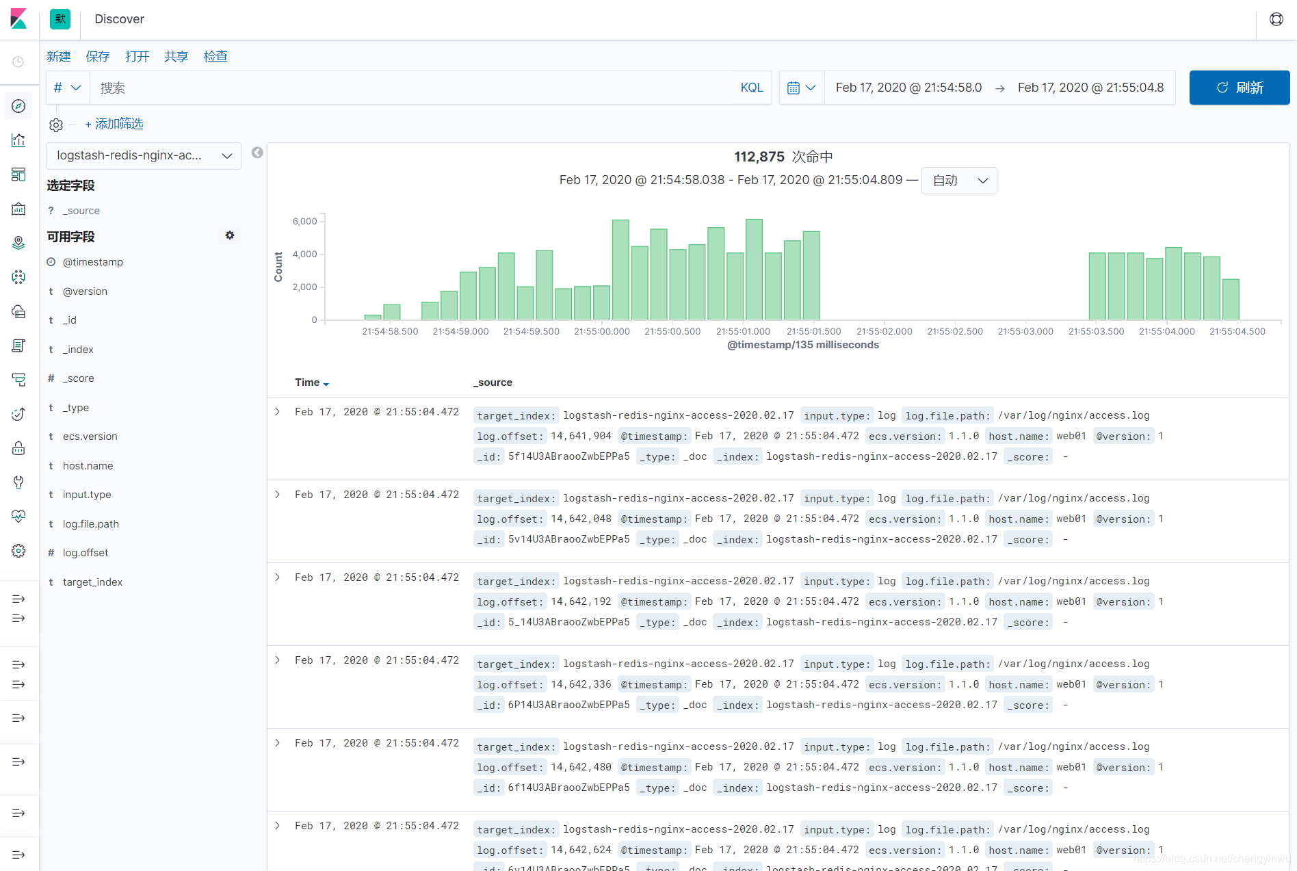Open field list settings gear icon

(230, 235)
